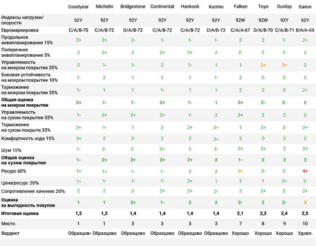Image resolution: width=316 pixels, height=246 pixels.
Task: Click the Вердикт row label
Action: (11, 233)
